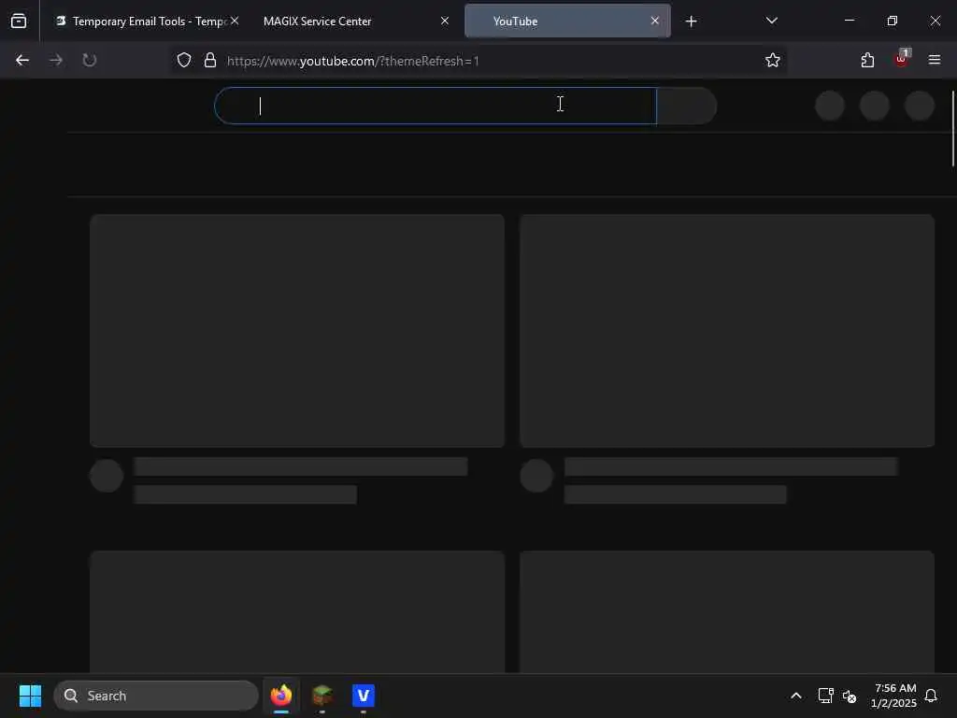Open Firefox application hamburger menu
Screen dimensions: 957x718
tap(934, 60)
